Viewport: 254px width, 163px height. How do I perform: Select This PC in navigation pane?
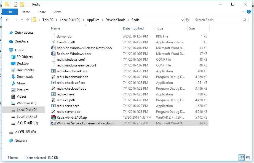[20, 50]
